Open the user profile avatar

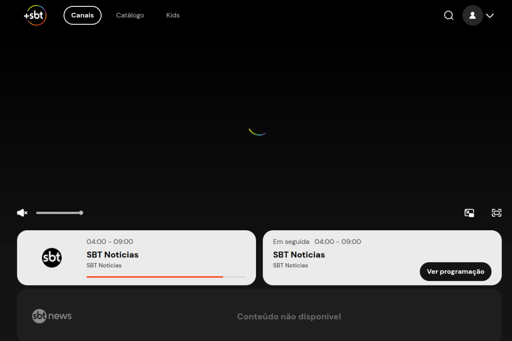pyautogui.click(x=472, y=15)
